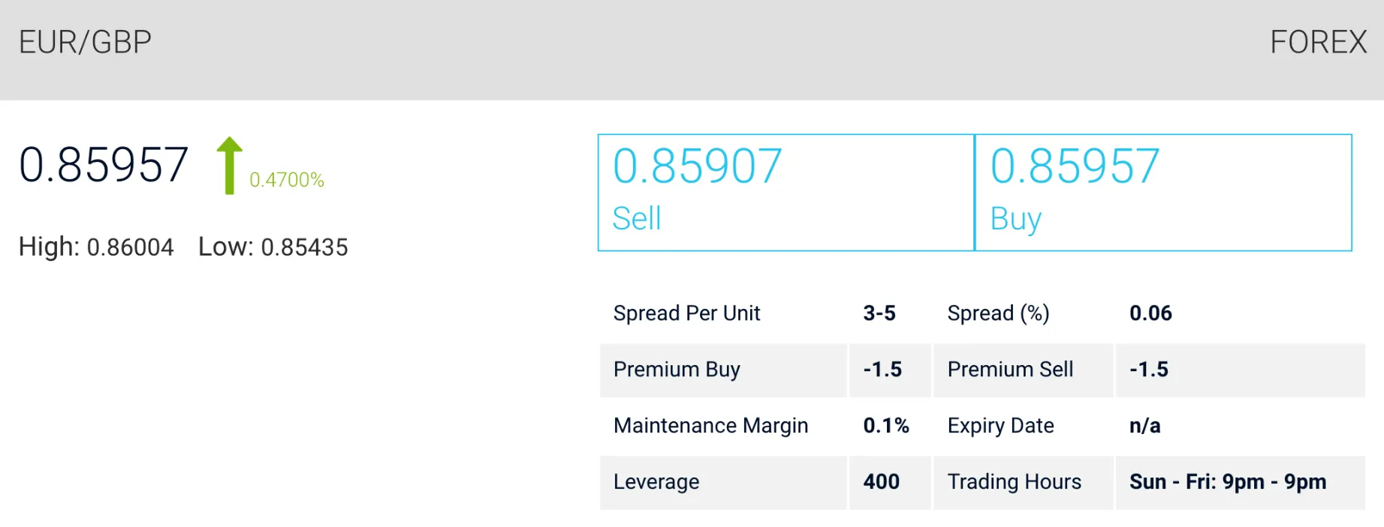Click the 0.06 spread percent value
Image resolution: width=1384 pixels, height=527 pixels.
1150,313
